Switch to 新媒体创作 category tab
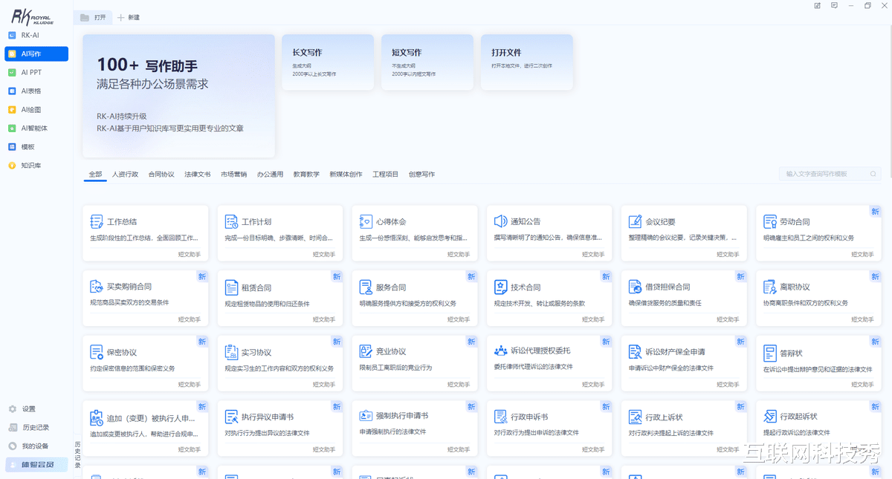892x479 pixels. point(346,175)
